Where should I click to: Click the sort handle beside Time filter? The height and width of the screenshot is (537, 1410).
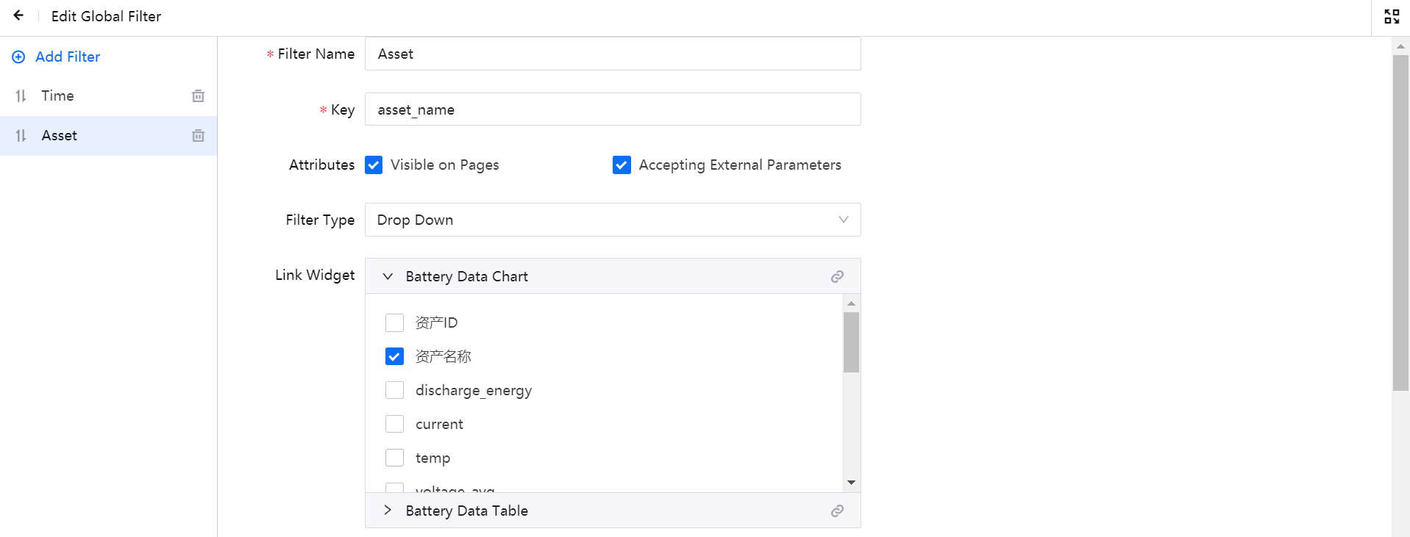[21, 96]
